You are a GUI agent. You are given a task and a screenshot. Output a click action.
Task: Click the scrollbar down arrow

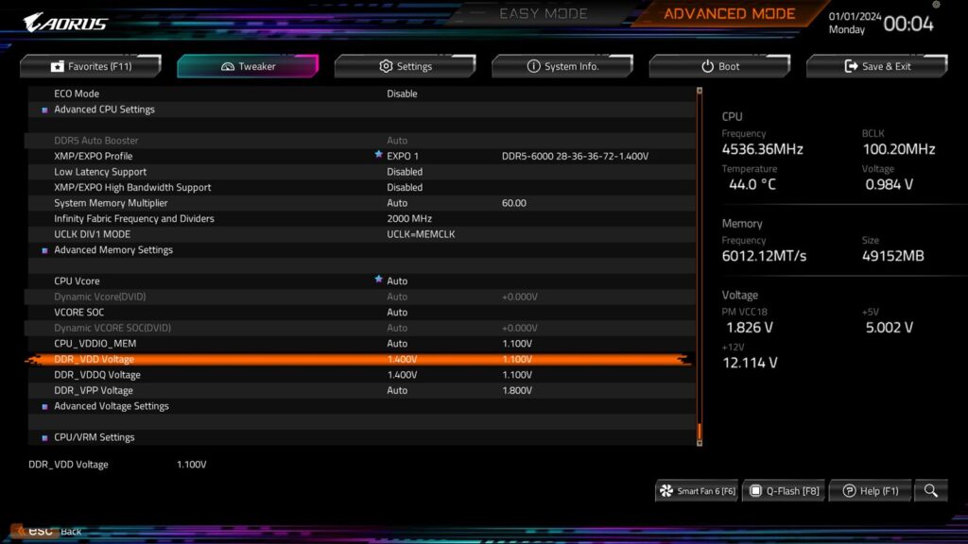[700, 442]
